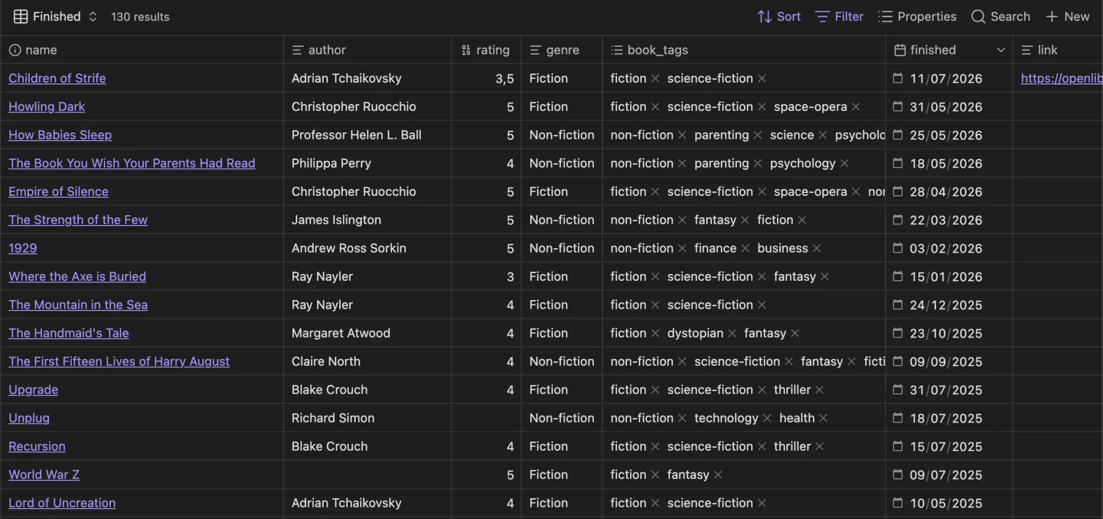Open the Lord of Uncreation note
Screen dimensions: 1103x519
(62, 503)
